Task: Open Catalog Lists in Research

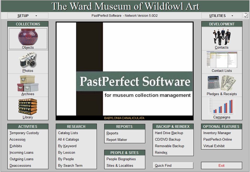Action: [x=68, y=133]
